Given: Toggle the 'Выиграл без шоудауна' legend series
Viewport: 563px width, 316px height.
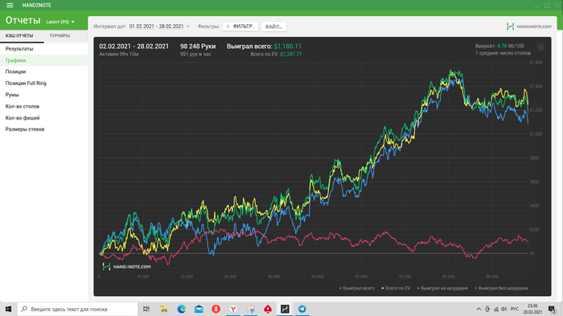Looking at the screenshot, I should click(501, 288).
